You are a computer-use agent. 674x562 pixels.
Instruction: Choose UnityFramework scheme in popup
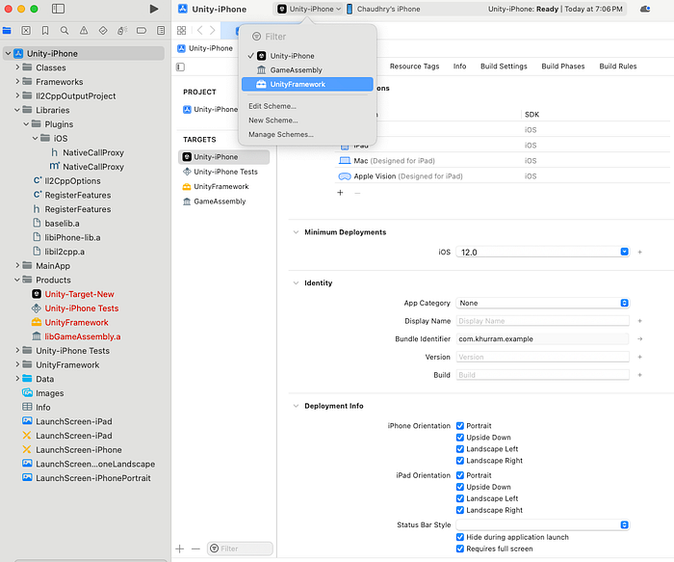click(x=307, y=84)
